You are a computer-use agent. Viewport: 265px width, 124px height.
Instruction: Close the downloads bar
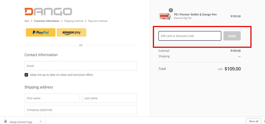click(x=264, y=121)
